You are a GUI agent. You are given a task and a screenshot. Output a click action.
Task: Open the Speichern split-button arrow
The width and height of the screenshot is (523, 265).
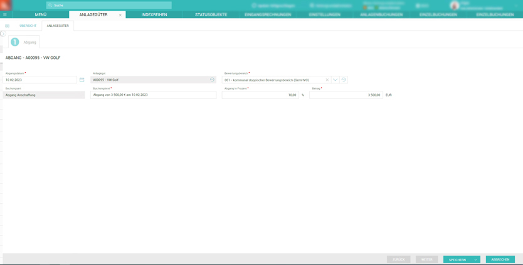click(x=476, y=259)
